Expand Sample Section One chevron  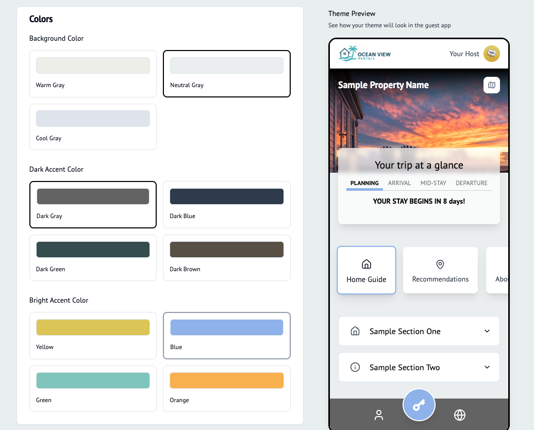(487, 331)
